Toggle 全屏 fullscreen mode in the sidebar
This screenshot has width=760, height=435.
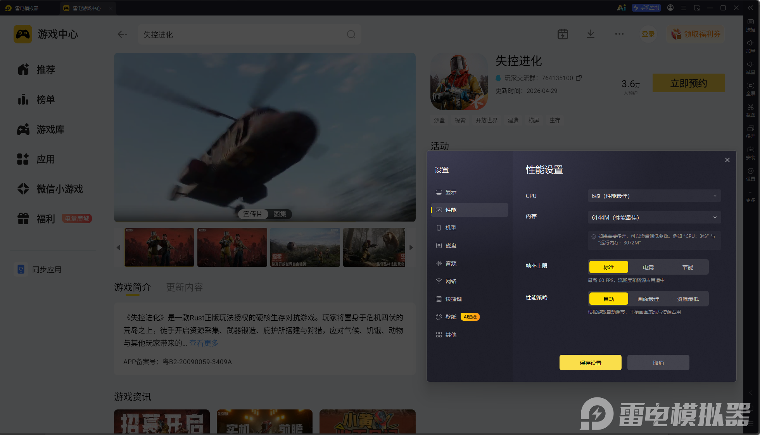751,89
